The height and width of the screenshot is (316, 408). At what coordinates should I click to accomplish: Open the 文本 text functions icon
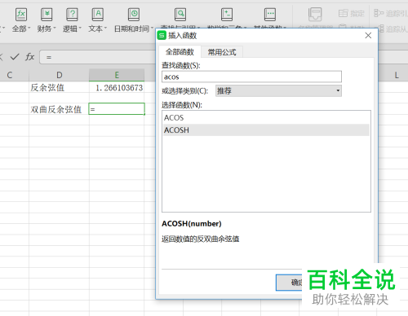98,15
